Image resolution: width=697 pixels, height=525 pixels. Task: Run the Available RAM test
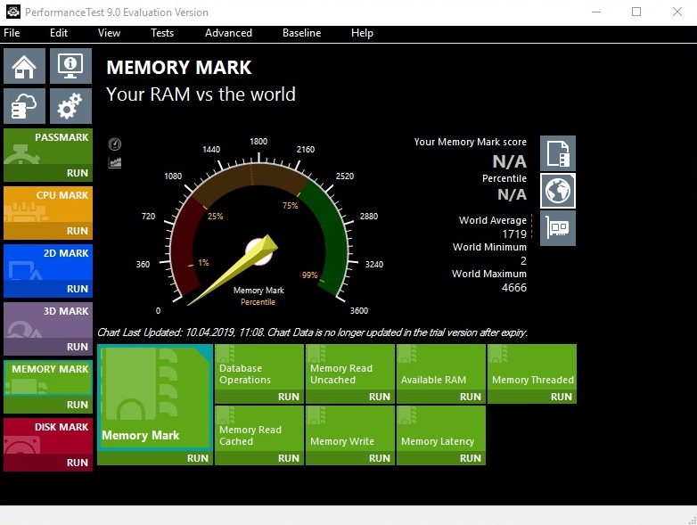tap(441, 397)
